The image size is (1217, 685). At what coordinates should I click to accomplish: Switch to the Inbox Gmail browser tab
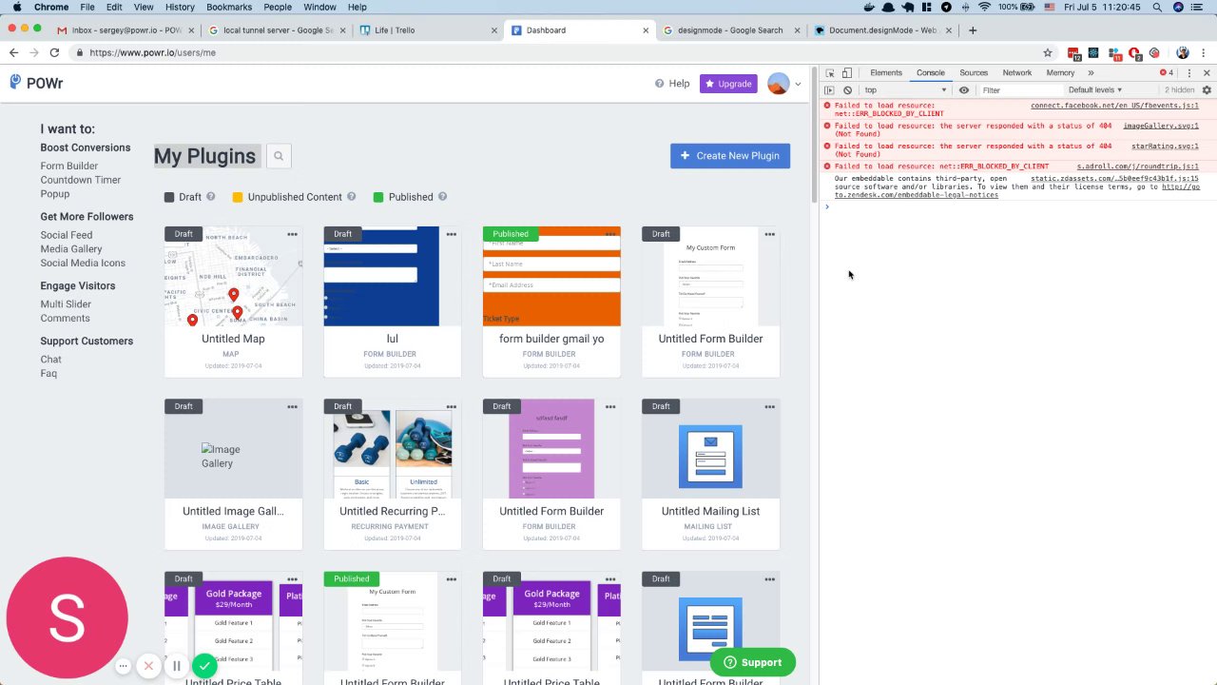click(126, 30)
